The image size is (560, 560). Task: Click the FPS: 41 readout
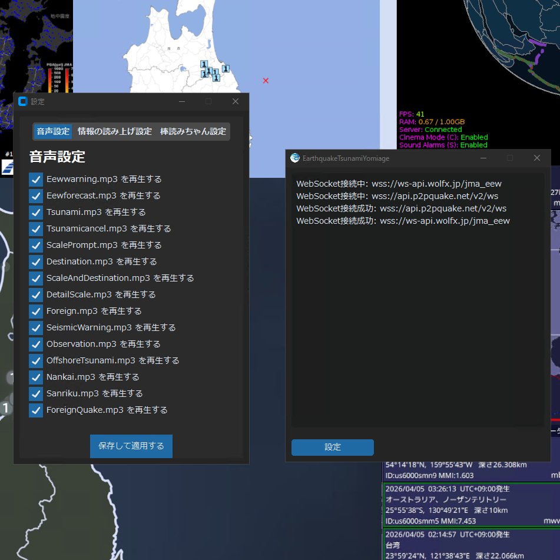(412, 114)
